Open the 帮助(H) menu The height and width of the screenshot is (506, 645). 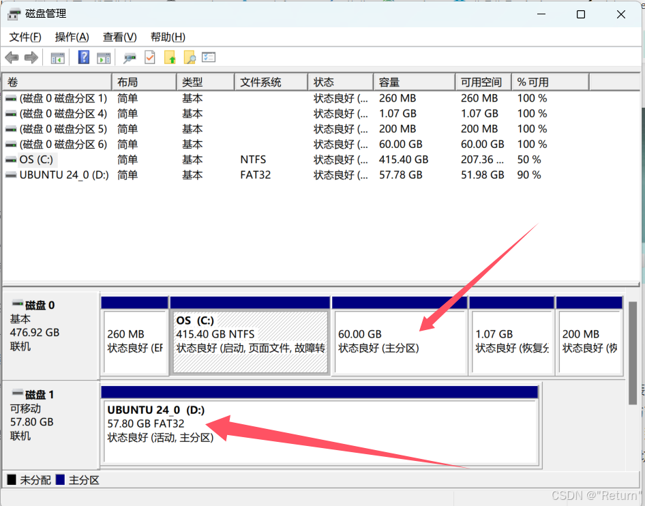(168, 37)
